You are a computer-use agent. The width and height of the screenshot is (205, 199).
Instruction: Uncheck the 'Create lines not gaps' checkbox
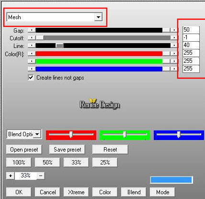click(x=31, y=78)
